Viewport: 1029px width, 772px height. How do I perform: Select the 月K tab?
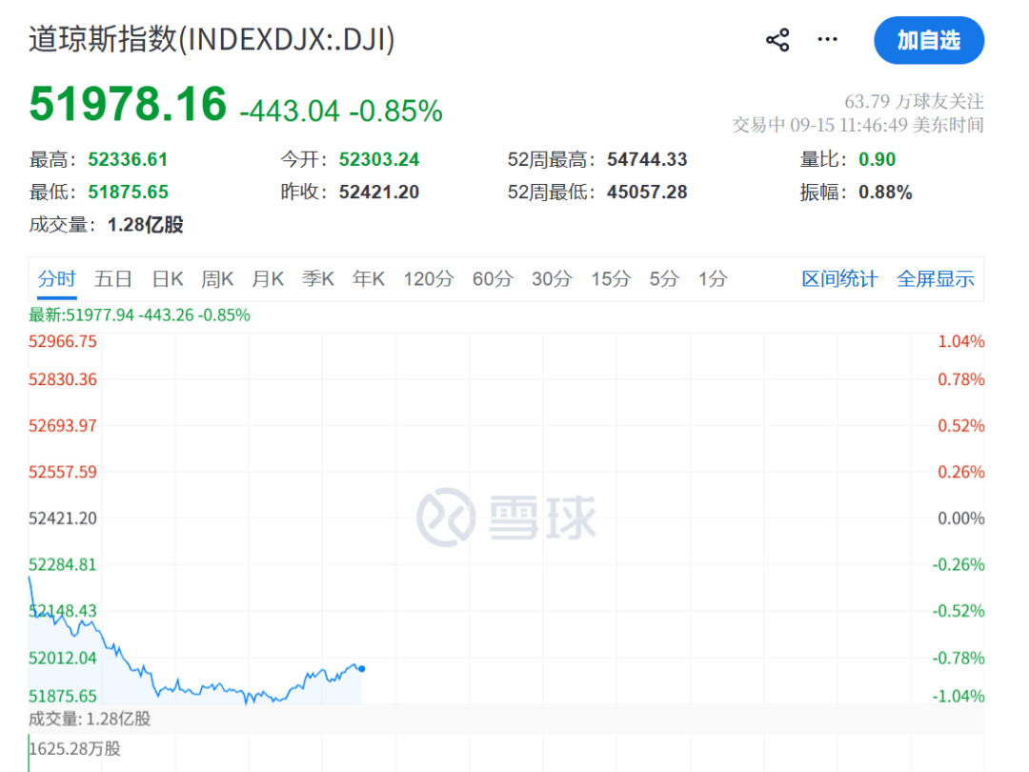pos(268,279)
